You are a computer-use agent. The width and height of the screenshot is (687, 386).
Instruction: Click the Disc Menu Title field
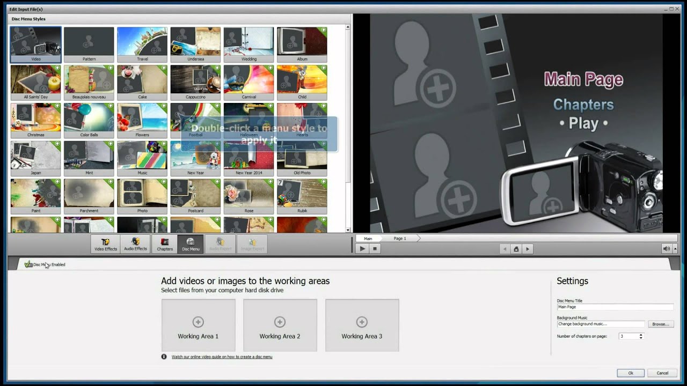pos(615,307)
